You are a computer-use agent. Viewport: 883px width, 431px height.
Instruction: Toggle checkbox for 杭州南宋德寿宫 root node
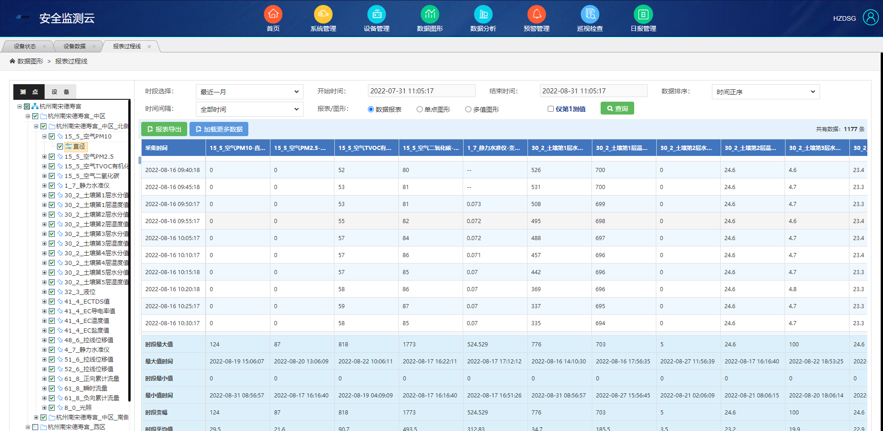pos(27,106)
